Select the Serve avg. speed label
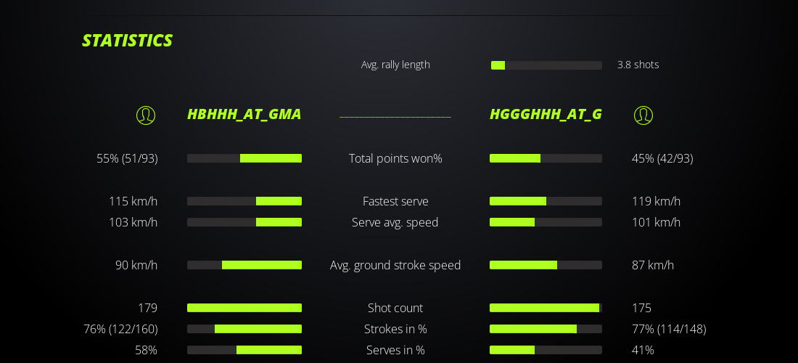The image size is (798, 363). [x=395, y=222]
